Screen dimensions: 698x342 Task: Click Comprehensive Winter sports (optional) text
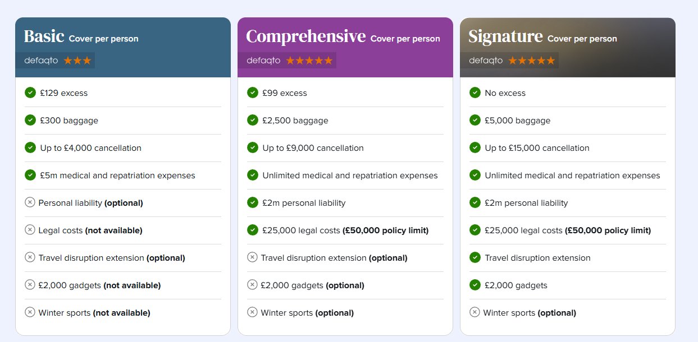click(307, 313)
